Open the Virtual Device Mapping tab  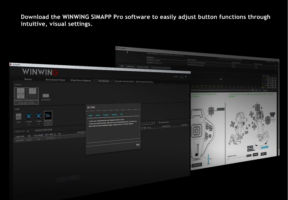click(80, 80)
